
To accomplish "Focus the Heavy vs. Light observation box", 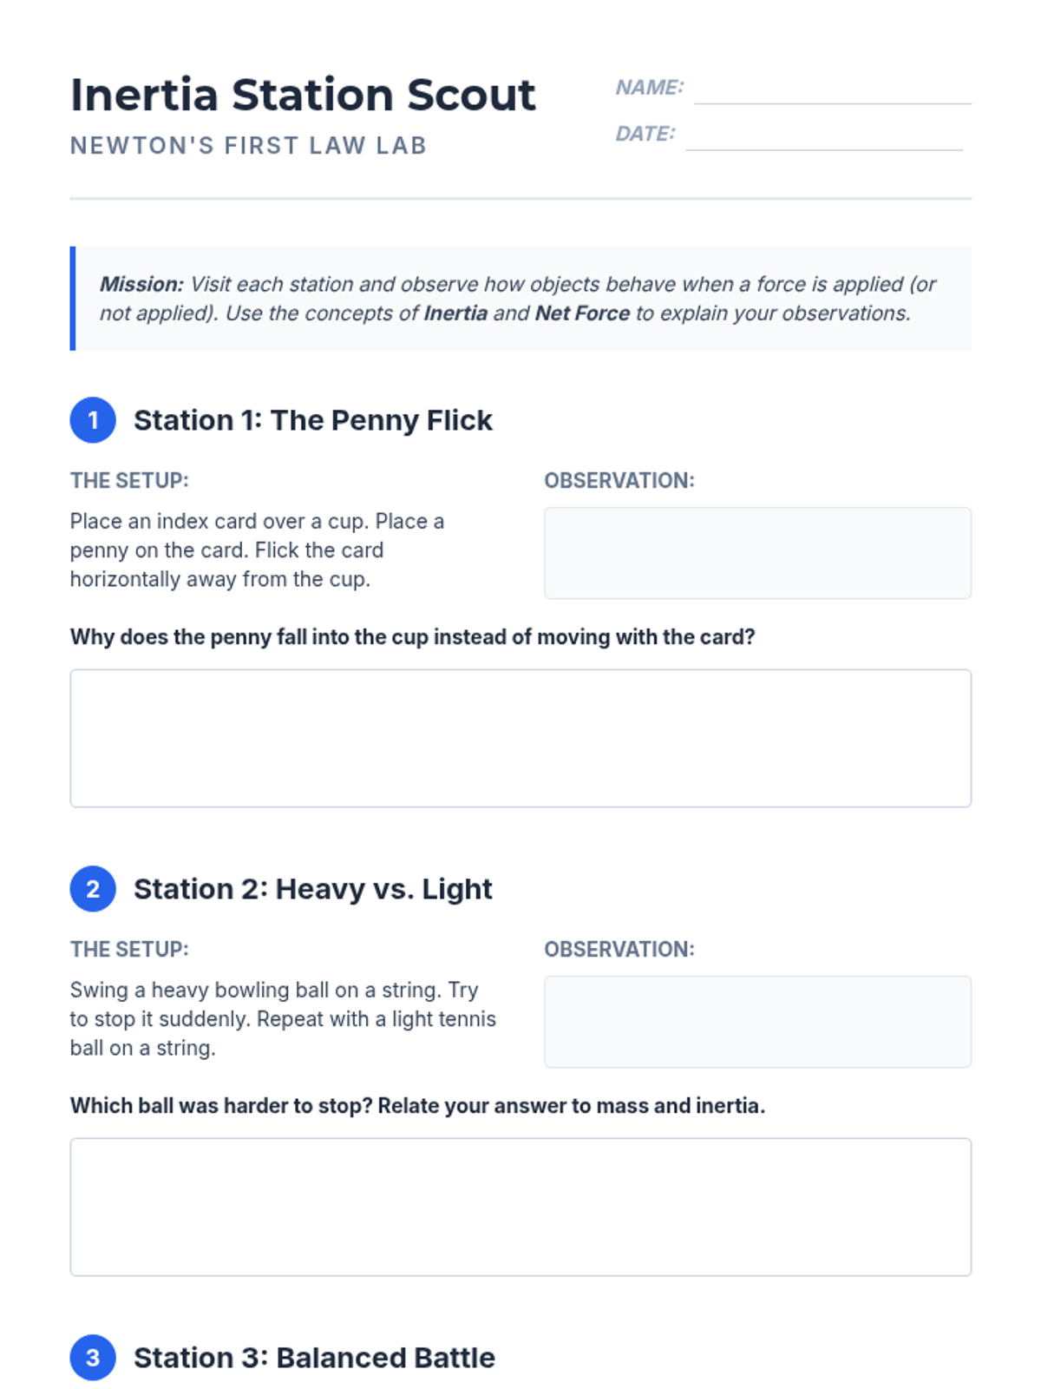I will pos(757,1022).
